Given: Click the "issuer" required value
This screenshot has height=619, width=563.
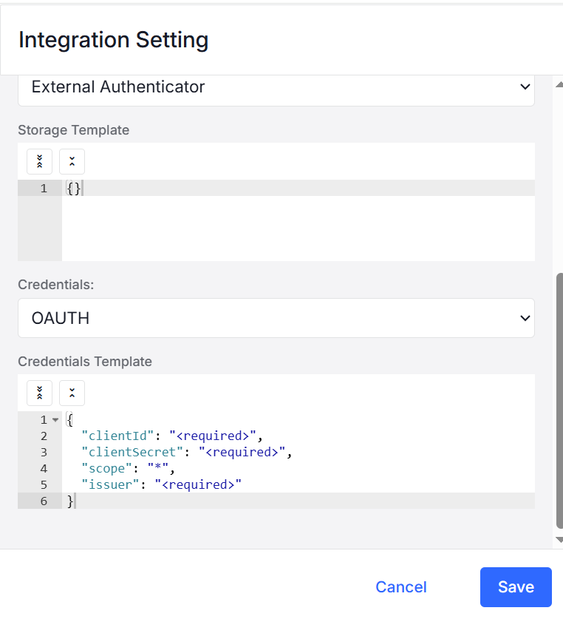Looking at the screenshot, I should 198,484.
